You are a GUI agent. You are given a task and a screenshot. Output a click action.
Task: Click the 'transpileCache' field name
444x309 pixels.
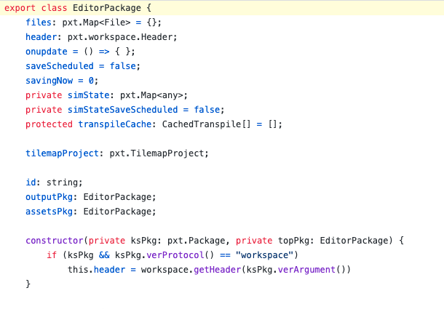[115, 124]
